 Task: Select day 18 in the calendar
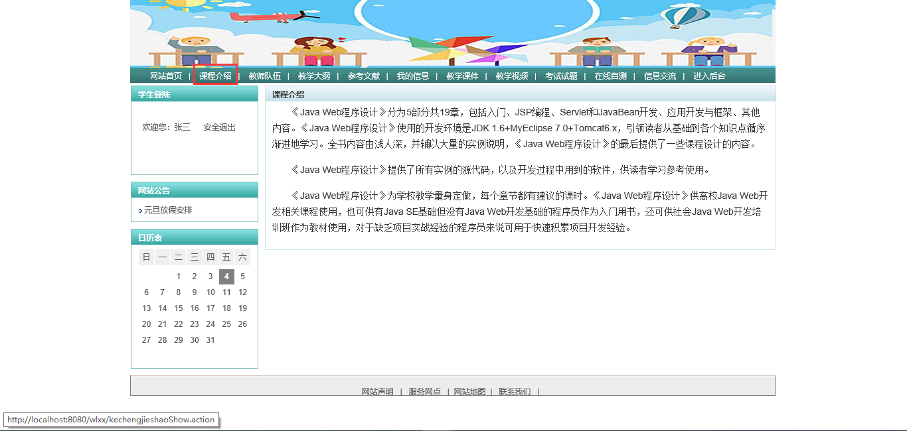(x=226, y=308)
